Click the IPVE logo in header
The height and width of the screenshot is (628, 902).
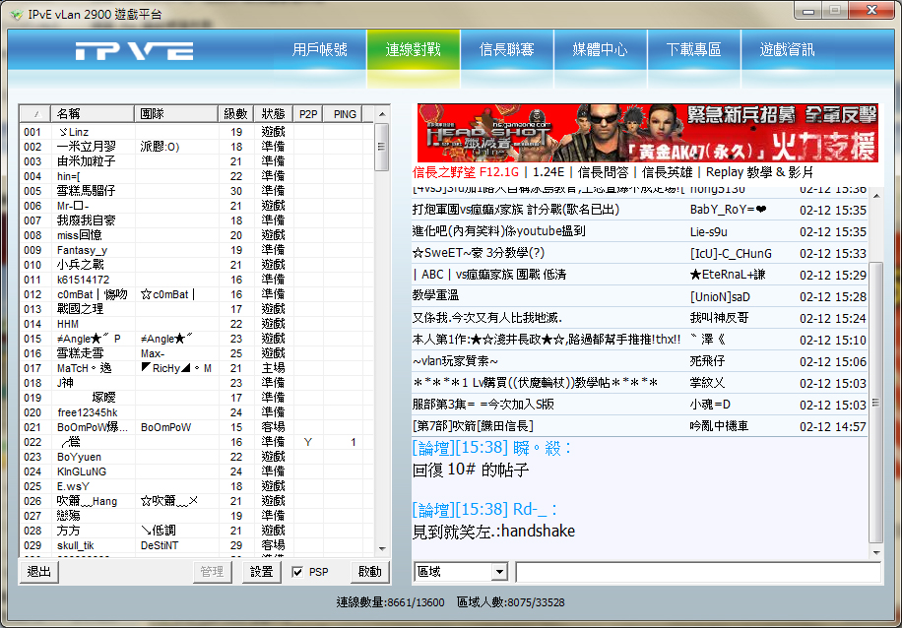pyautogui.click(x=134, y=51)
